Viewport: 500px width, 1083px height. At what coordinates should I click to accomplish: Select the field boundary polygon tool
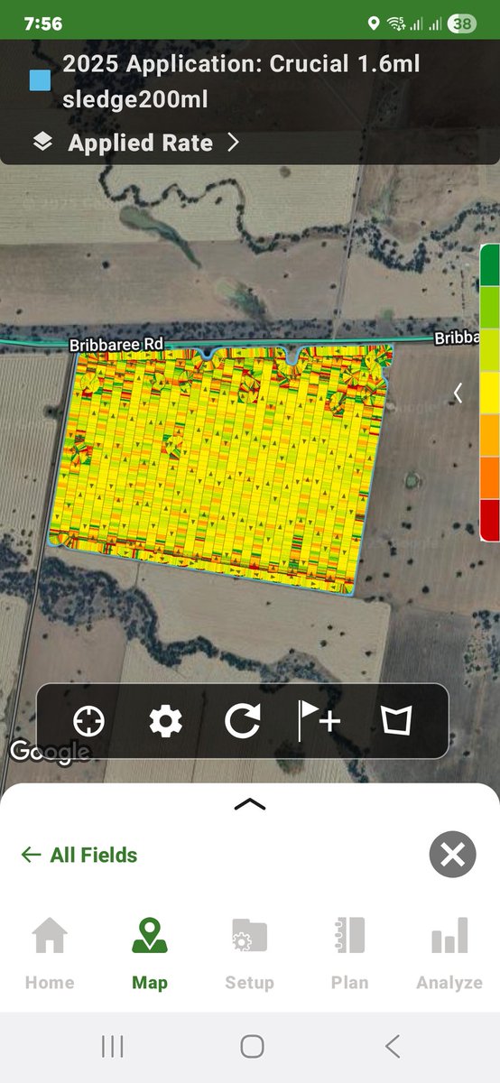click(x=396, y=721)
